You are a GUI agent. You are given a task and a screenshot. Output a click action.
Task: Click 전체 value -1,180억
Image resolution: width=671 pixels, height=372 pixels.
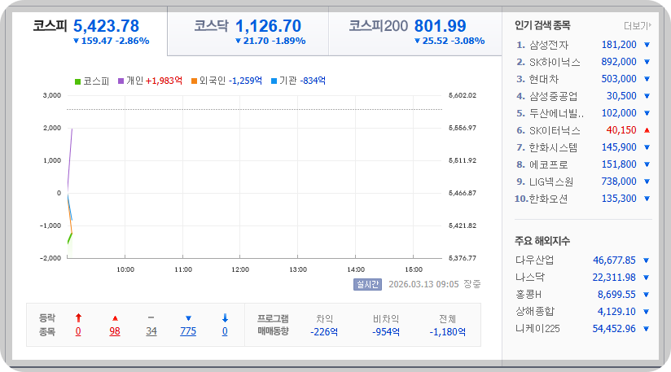[448, 332]
